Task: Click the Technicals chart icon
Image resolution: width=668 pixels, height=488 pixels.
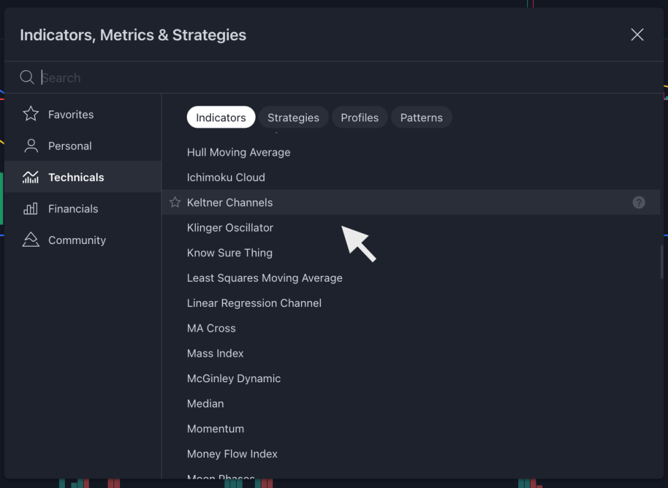Action: click(x=30, y=177)
